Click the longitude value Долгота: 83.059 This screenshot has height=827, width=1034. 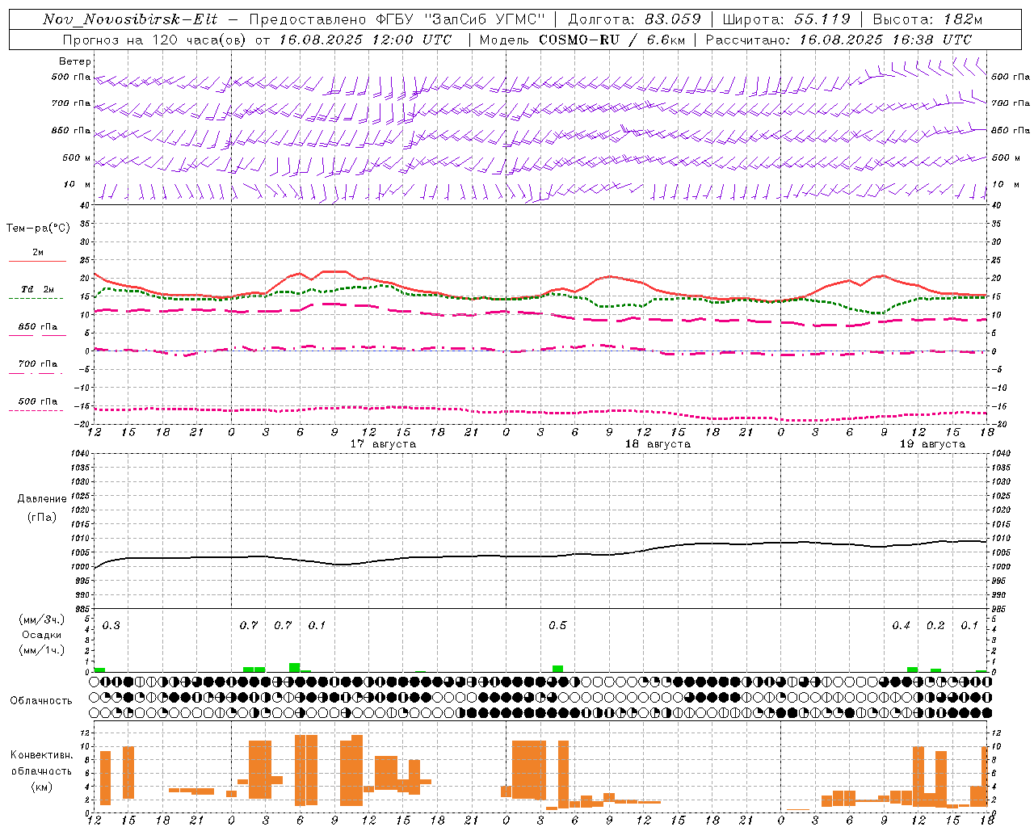click(635, 19)
